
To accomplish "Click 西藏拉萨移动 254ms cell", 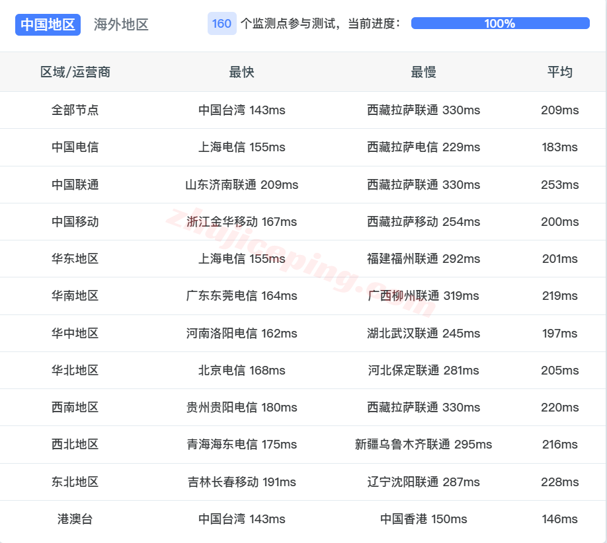I will pyautogui.click(x=423, y=221).
